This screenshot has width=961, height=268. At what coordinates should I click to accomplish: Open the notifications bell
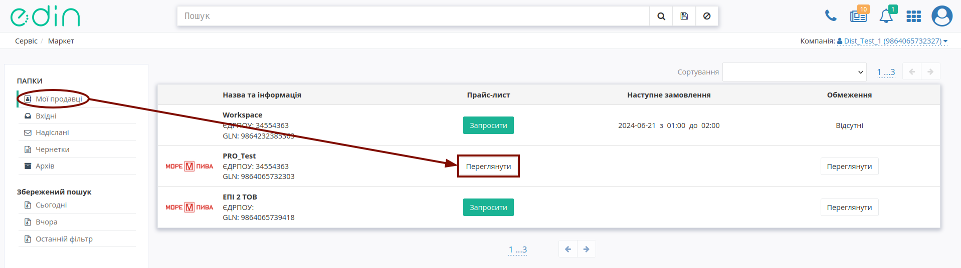pos(886,16)
